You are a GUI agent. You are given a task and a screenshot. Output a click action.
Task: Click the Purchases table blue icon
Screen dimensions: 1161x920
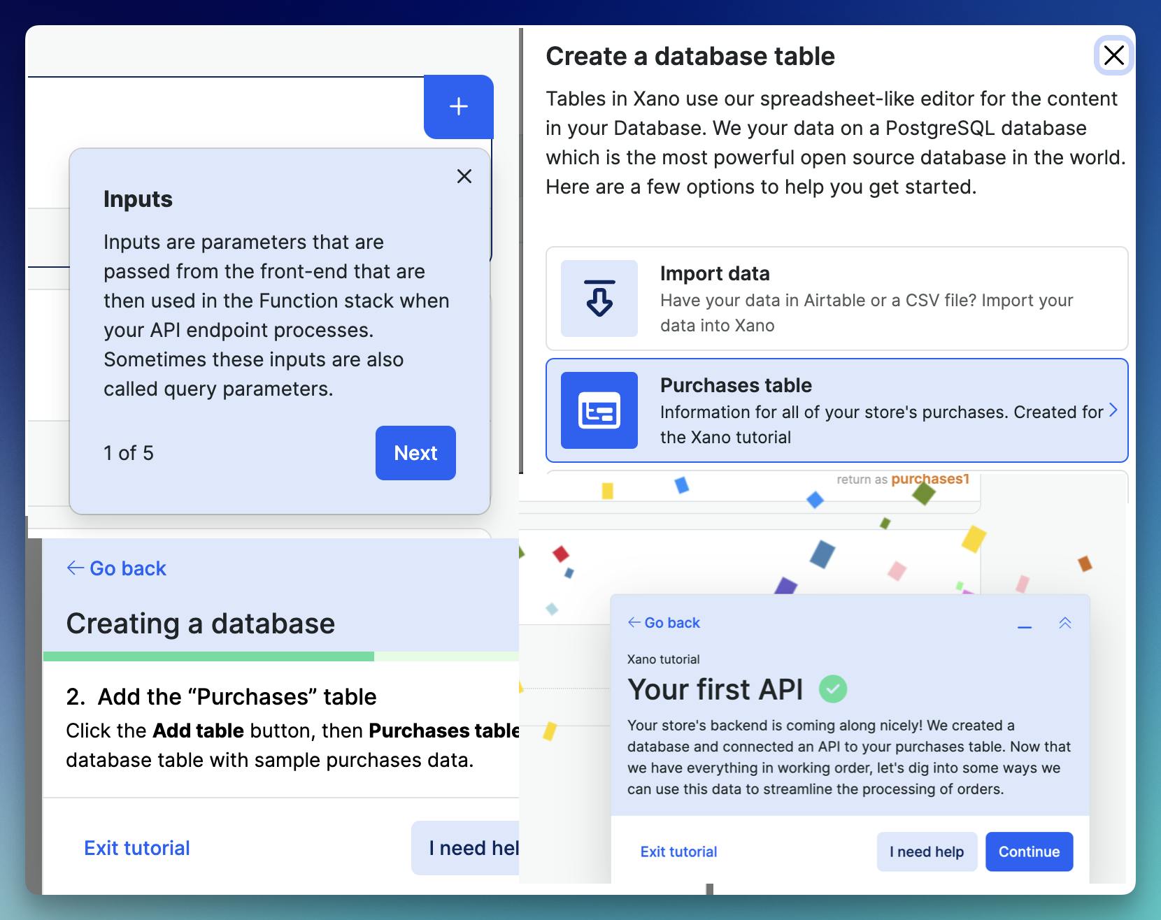click(599, 410)
